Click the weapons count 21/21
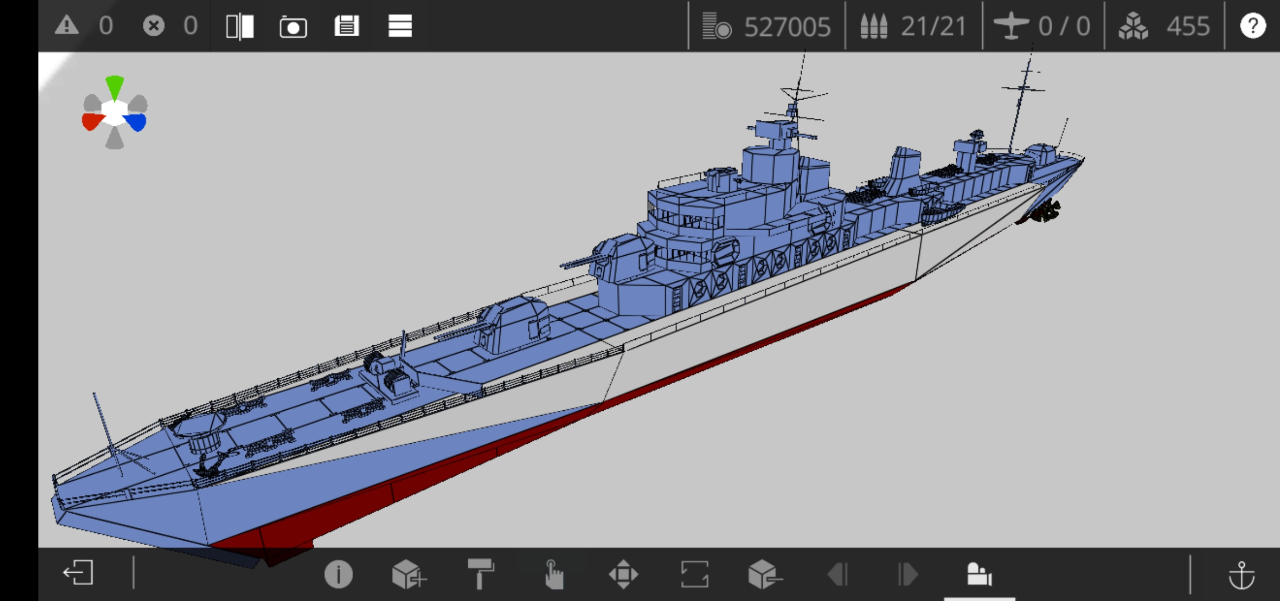 point(933,26)
